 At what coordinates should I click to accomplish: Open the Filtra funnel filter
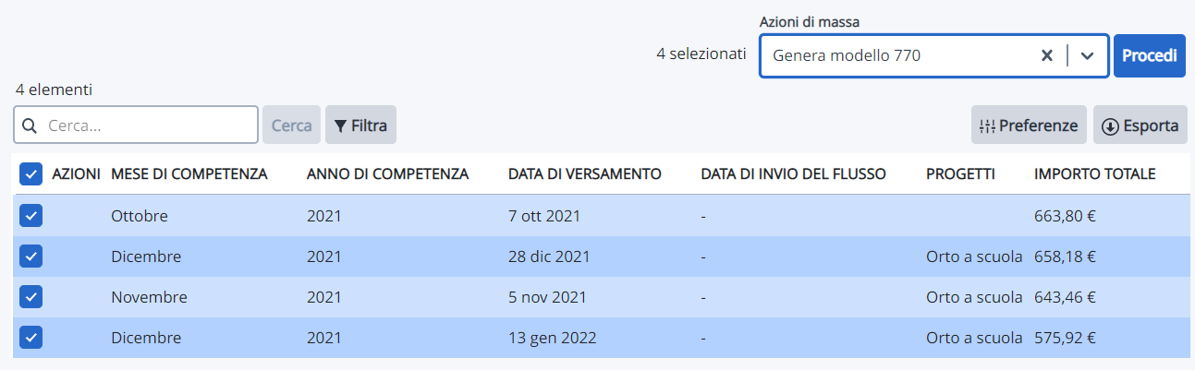pos(360,125)
